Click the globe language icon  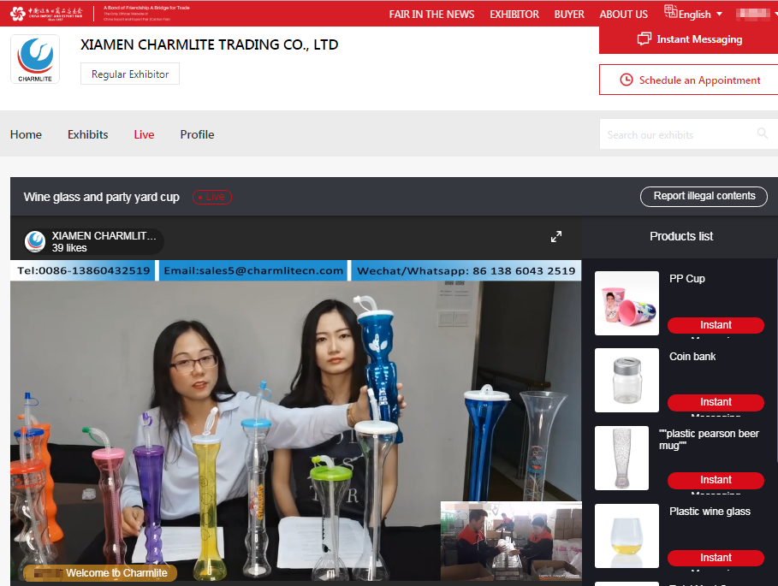click(671, 13)
